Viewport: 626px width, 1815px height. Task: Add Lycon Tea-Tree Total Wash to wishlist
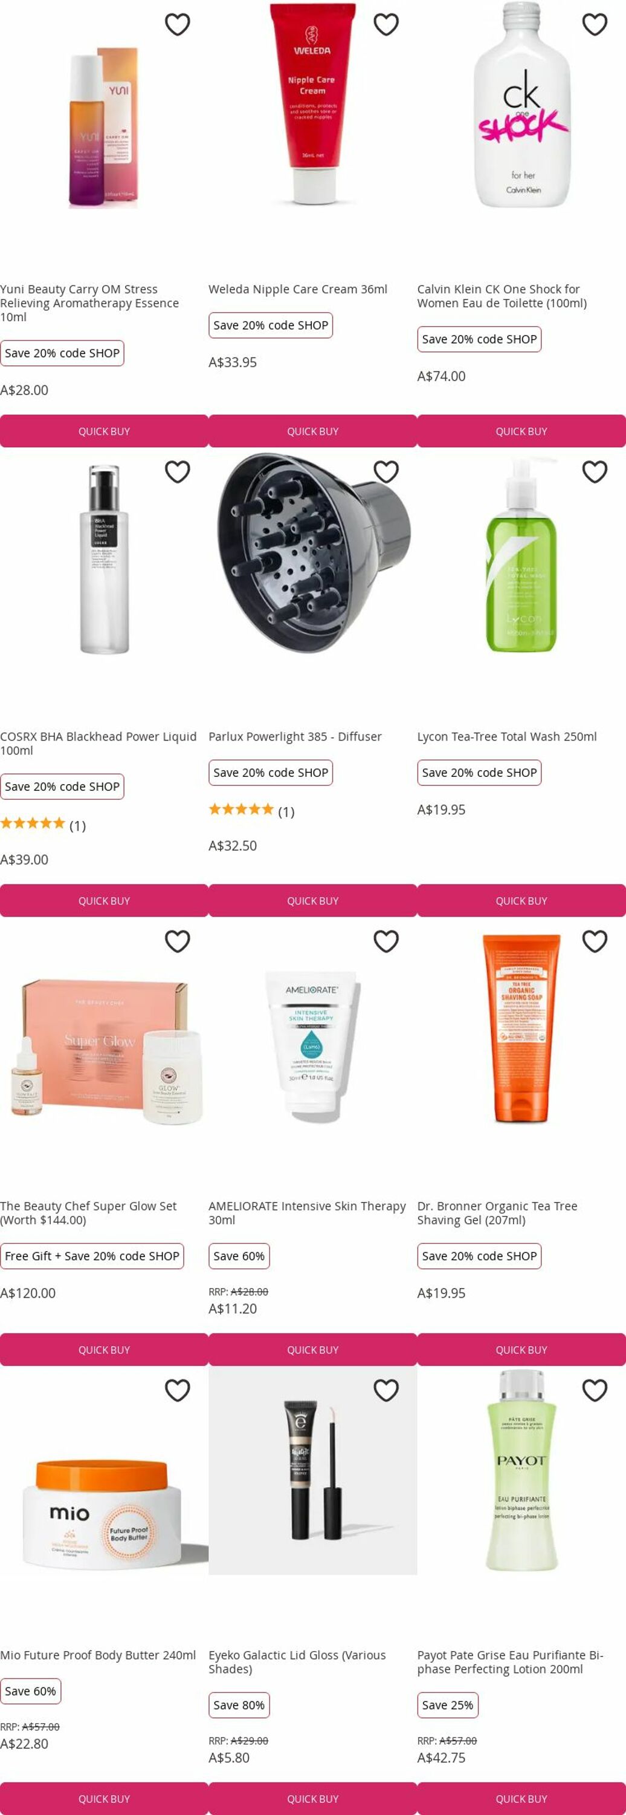(x=595, y=471)
